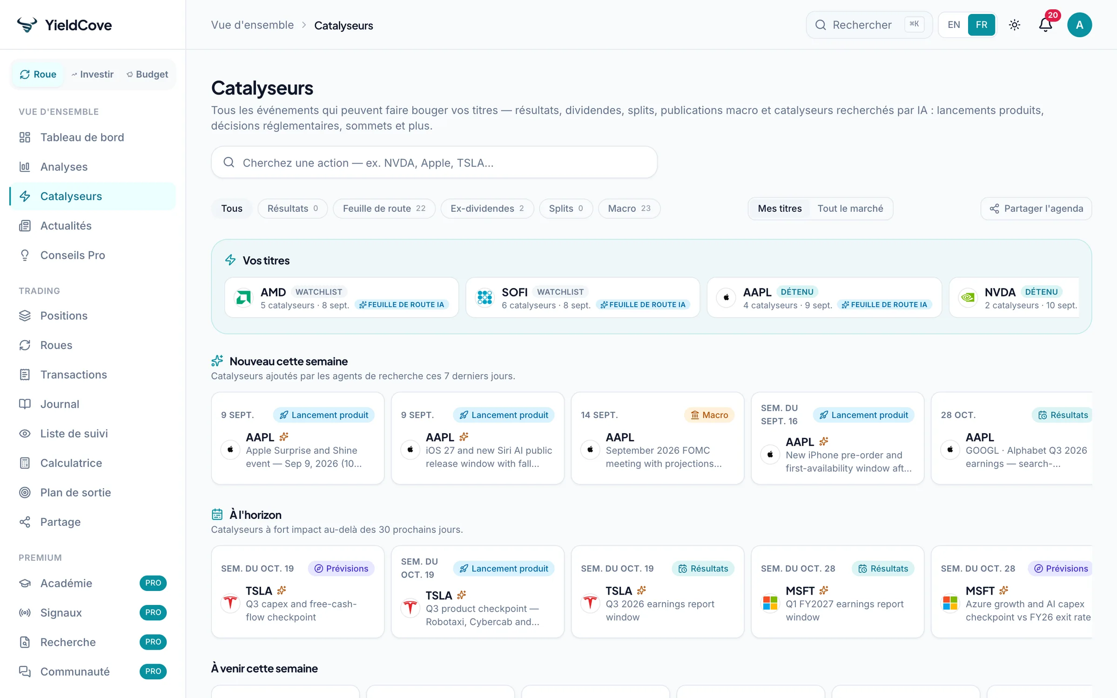Open MSFT Azure growth checkpoint card

pyautogui.click(x=1012, y=591)
